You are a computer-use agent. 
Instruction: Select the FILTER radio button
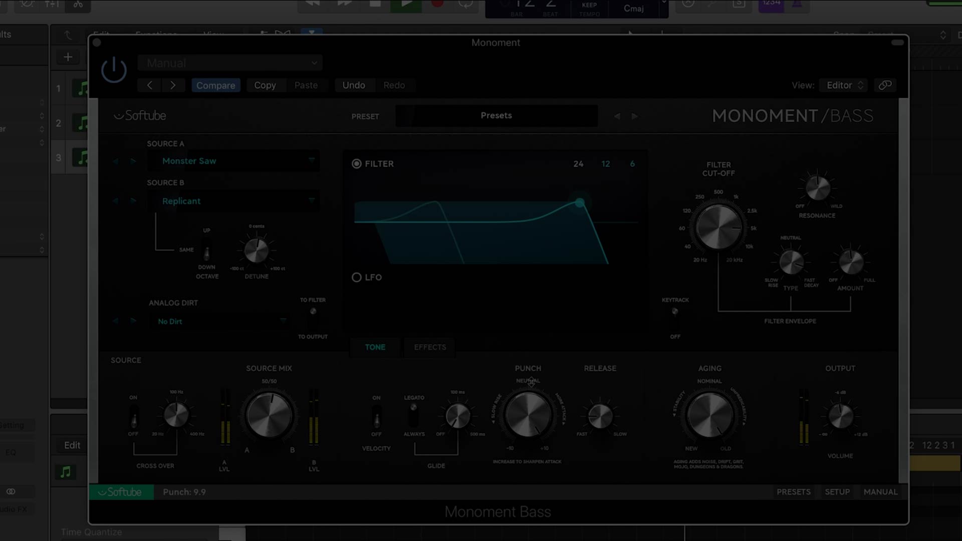point(357,164)
